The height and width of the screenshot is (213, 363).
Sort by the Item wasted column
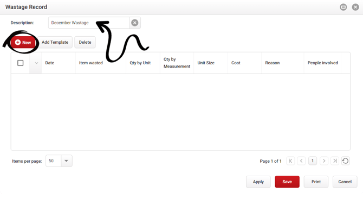[x=91, y=63]
